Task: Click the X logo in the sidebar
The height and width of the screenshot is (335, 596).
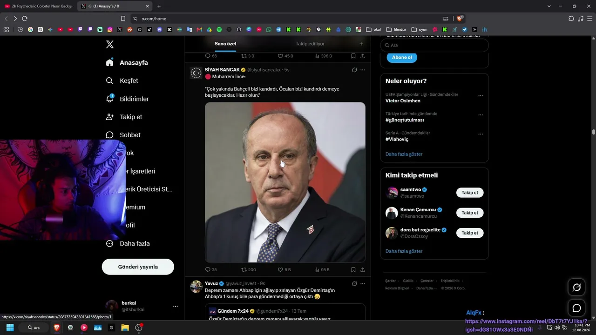Action: 110,45
